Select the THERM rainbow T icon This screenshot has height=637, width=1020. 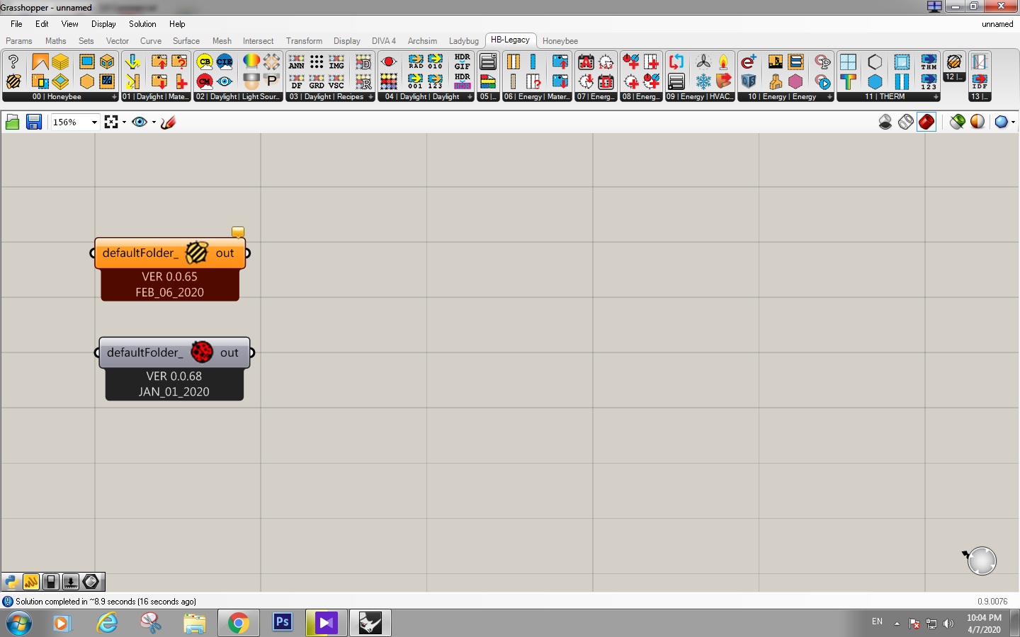(848, 81)
